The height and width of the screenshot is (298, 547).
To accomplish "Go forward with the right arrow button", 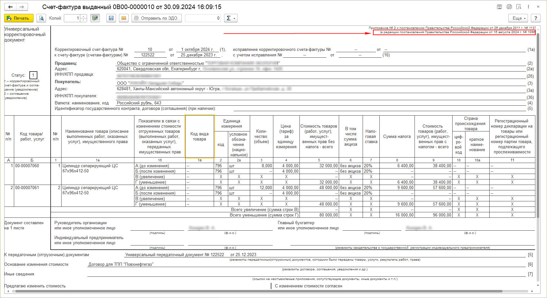I will (x=22, y=7).
